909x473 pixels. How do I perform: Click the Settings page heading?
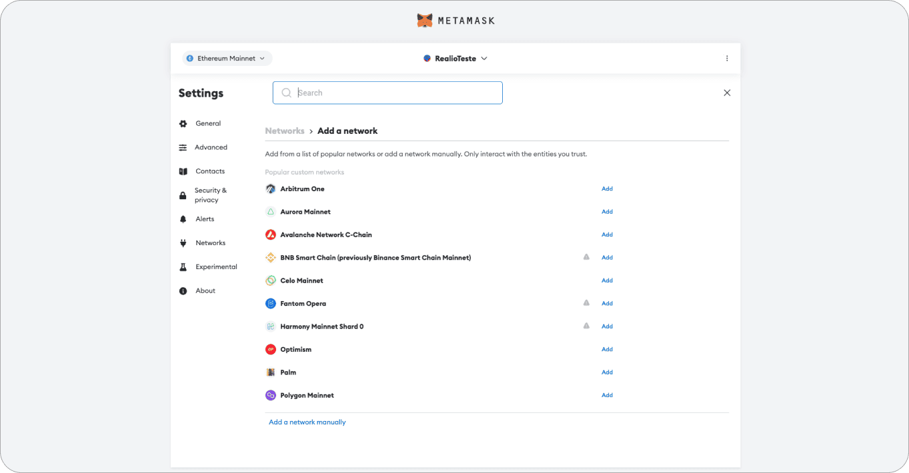(201, 93)
